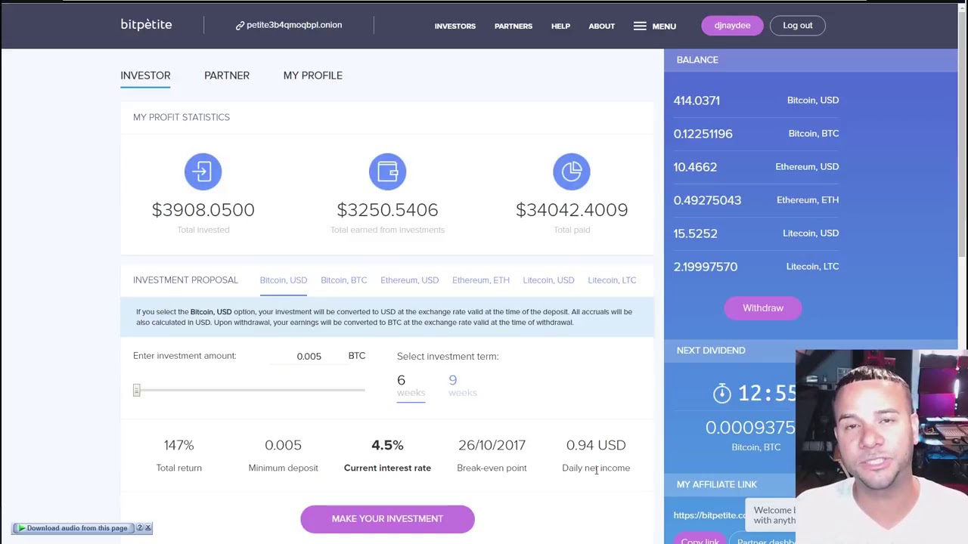Click the Log out button

point(797,26)
